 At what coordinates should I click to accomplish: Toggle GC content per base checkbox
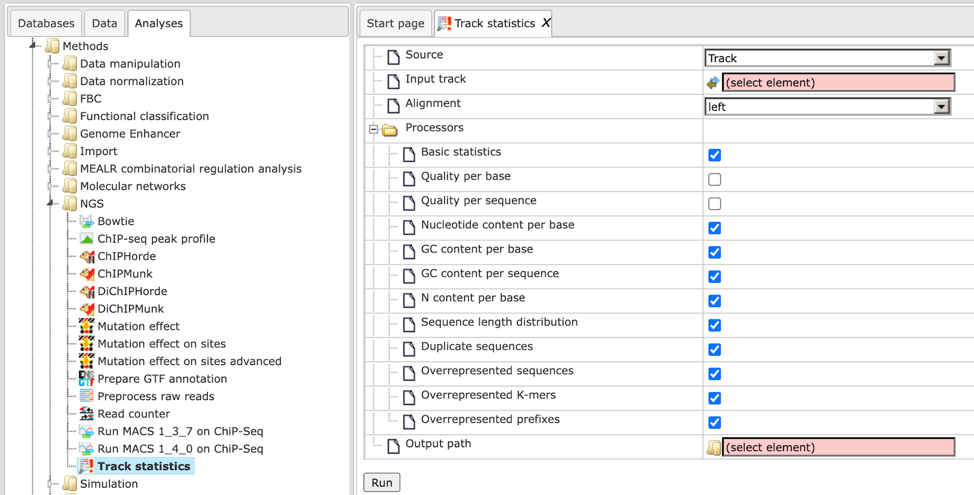(x=715, y=252)
